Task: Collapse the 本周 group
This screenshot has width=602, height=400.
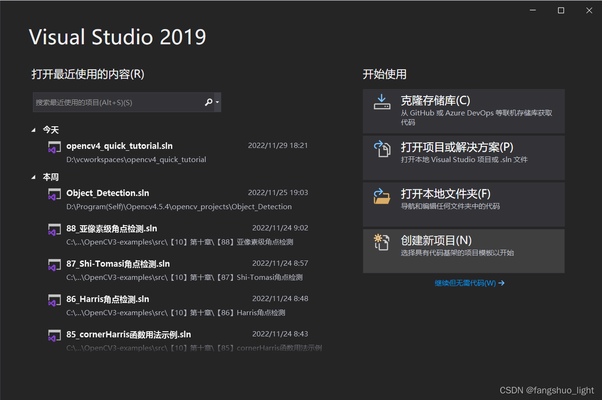Action: [x=33, y=177]
